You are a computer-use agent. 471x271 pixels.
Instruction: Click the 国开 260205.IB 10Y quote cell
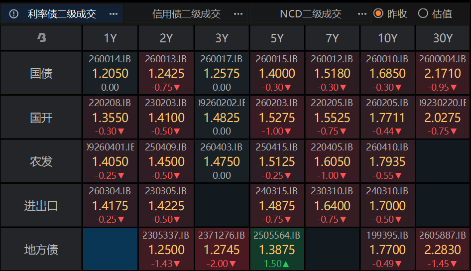[x=387, y=117]
